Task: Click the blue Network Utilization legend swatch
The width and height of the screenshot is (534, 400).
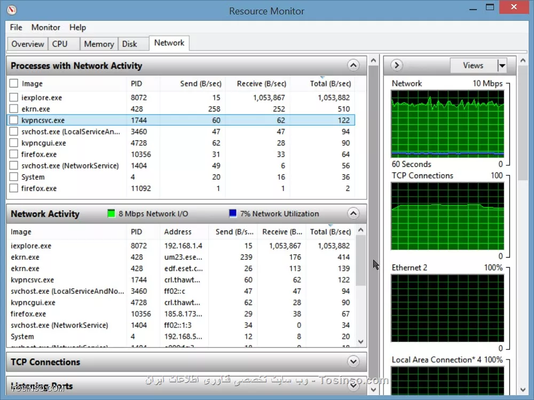Action: [233, 213]
